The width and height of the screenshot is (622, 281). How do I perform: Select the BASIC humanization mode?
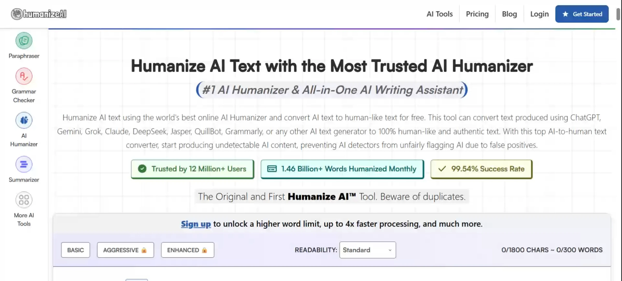(75, 250)
